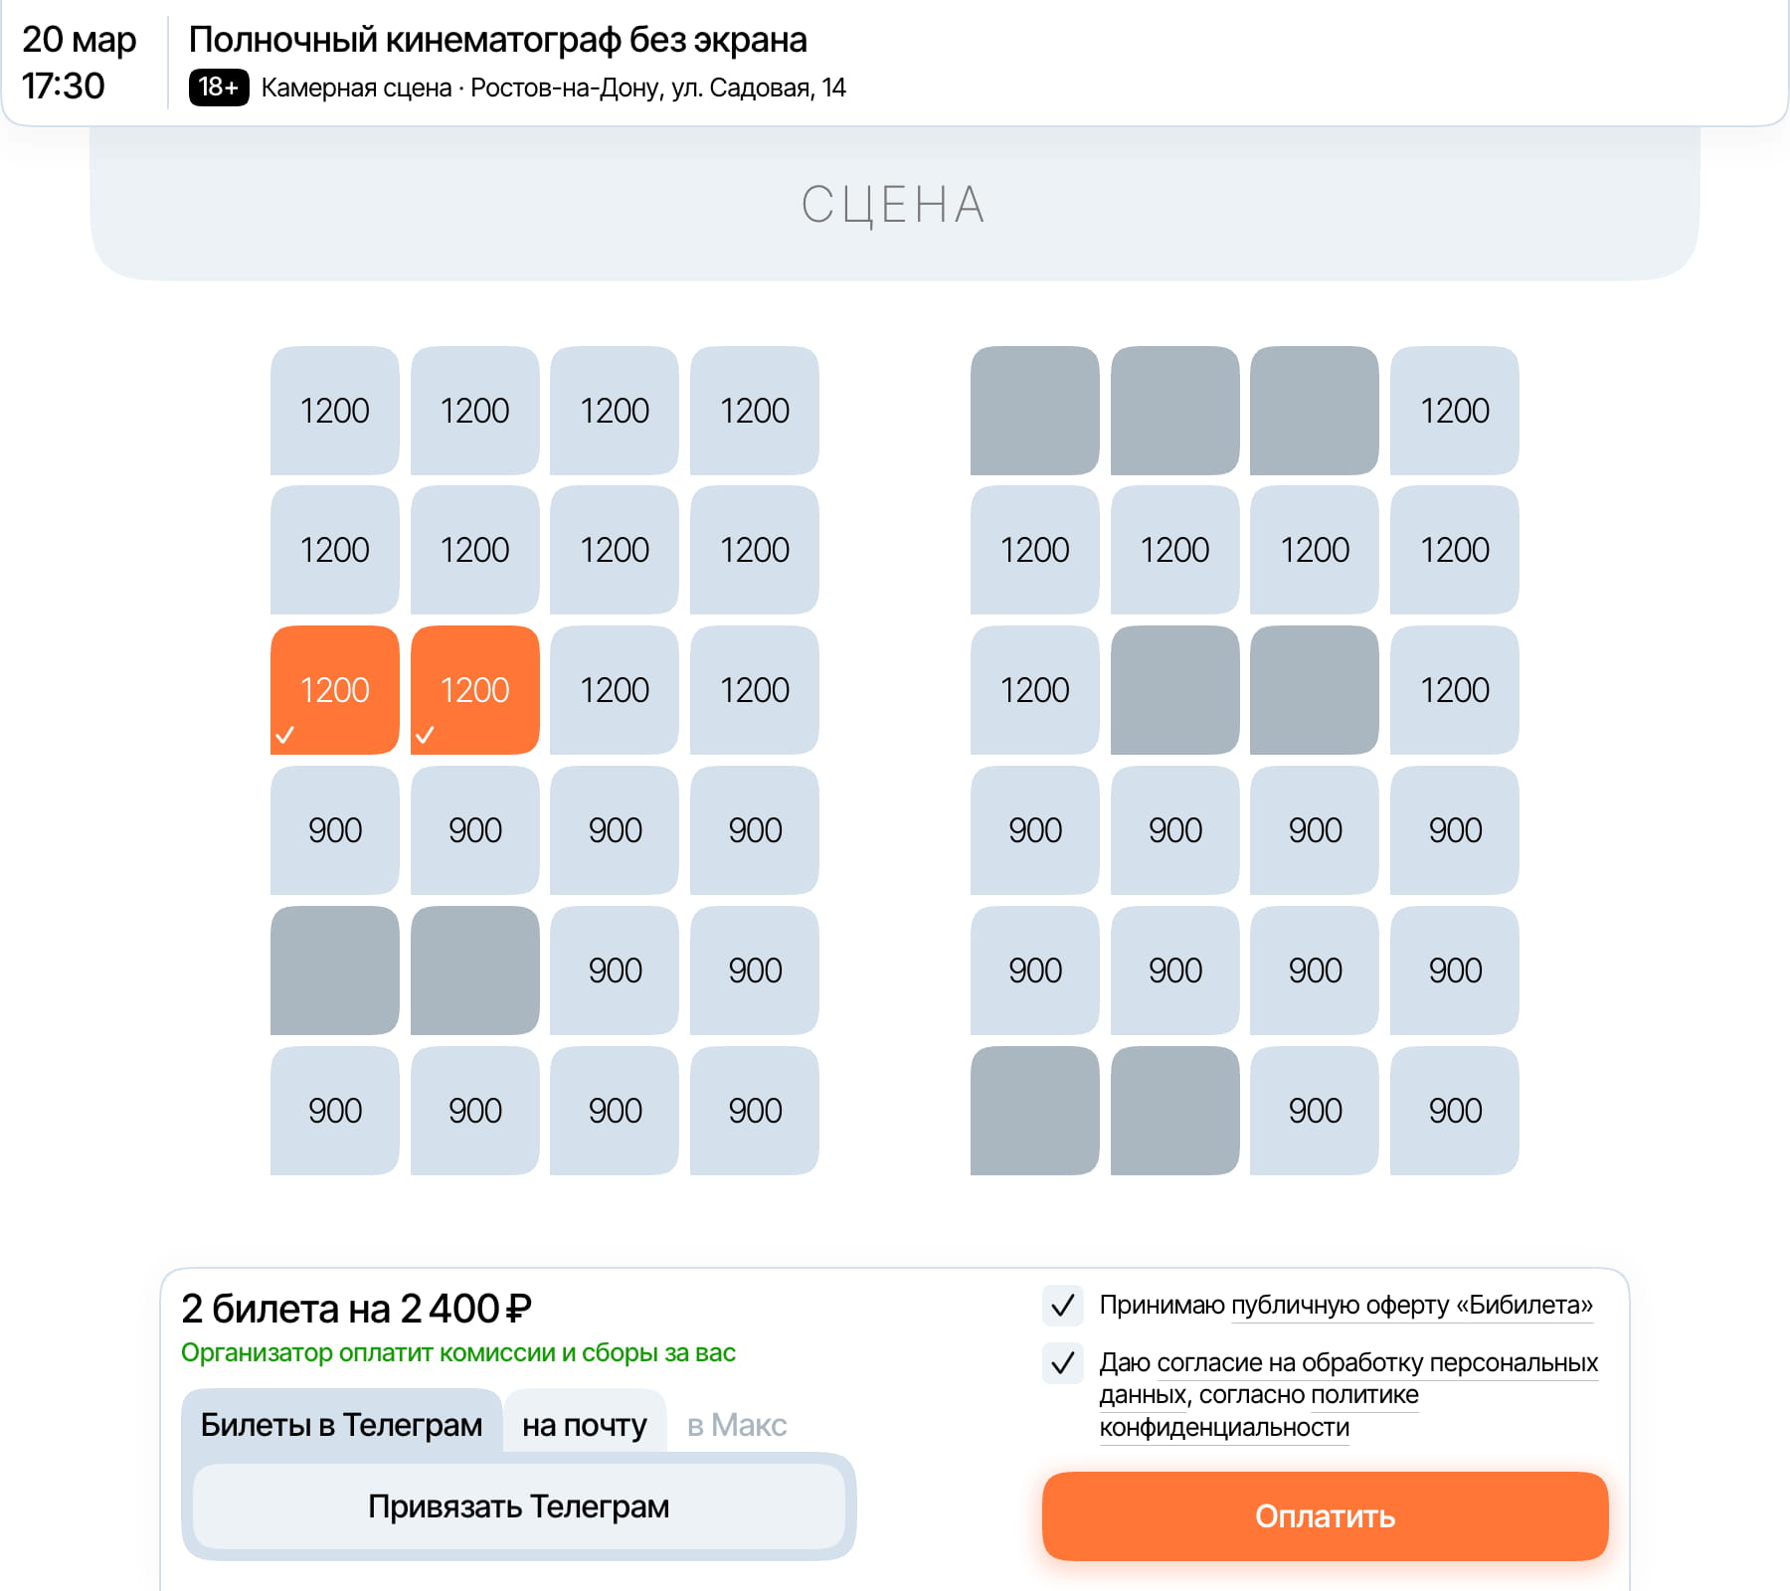Open the «политике конфиденциальности» link
1790x1591 pixels.
pos(1293,1411)
